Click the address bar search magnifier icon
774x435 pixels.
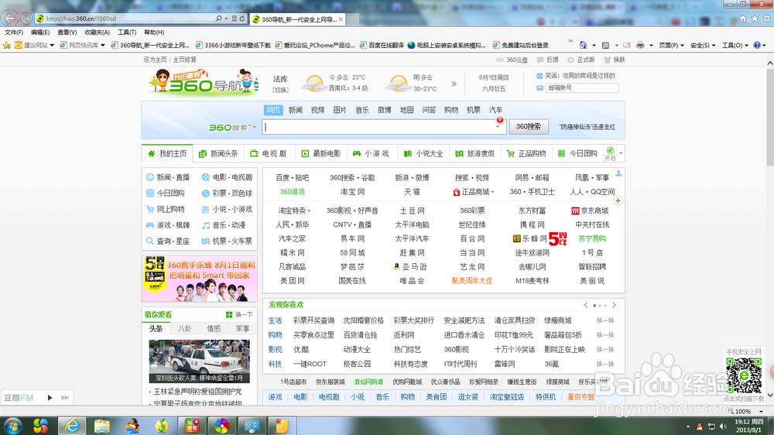coord(219,19)
